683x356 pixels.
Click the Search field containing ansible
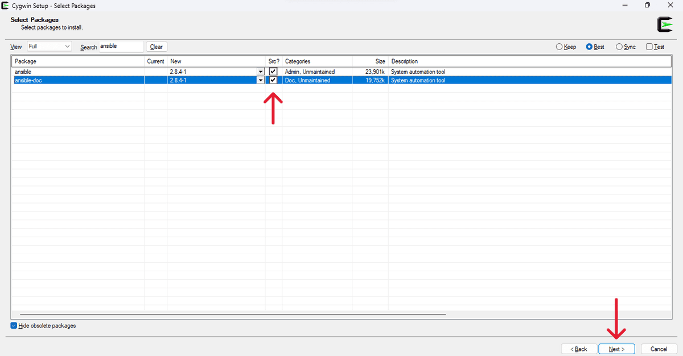(x=121, y=47)
